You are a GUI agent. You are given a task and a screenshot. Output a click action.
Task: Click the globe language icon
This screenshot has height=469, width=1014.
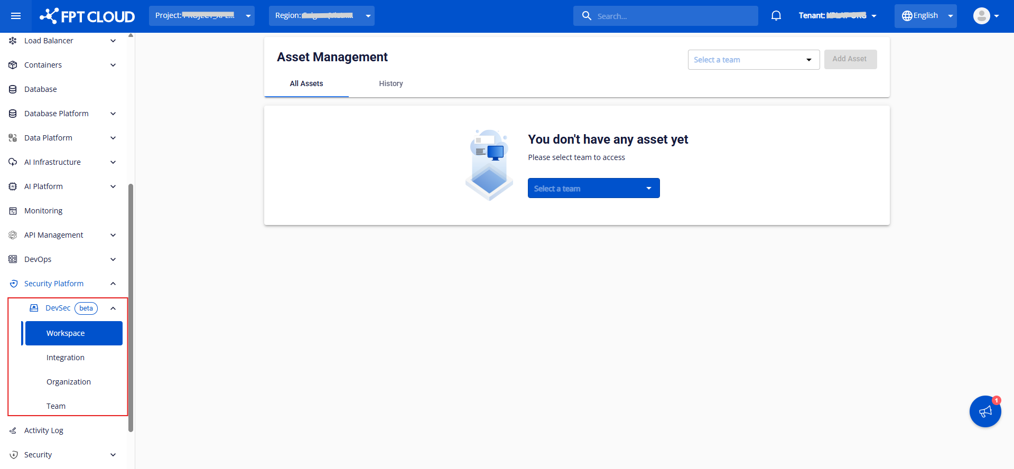[907, 16]
